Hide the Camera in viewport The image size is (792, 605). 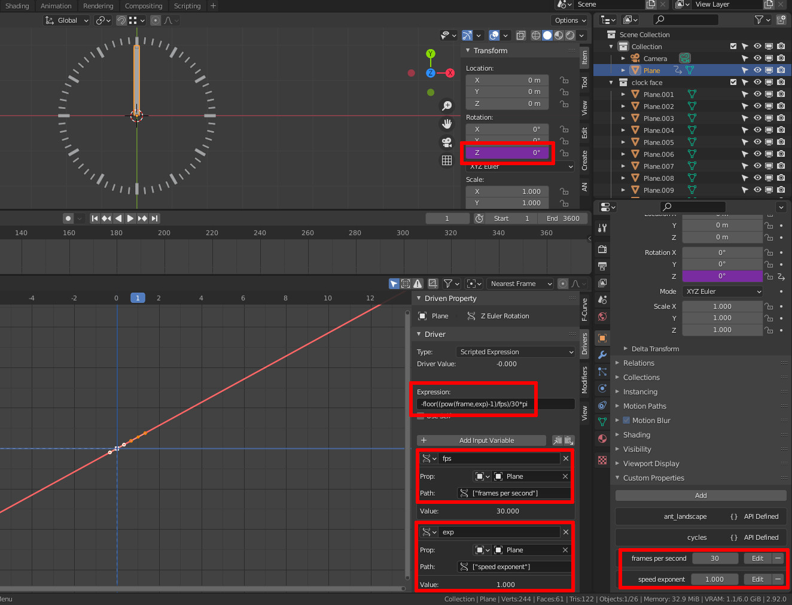coord(757,58)
